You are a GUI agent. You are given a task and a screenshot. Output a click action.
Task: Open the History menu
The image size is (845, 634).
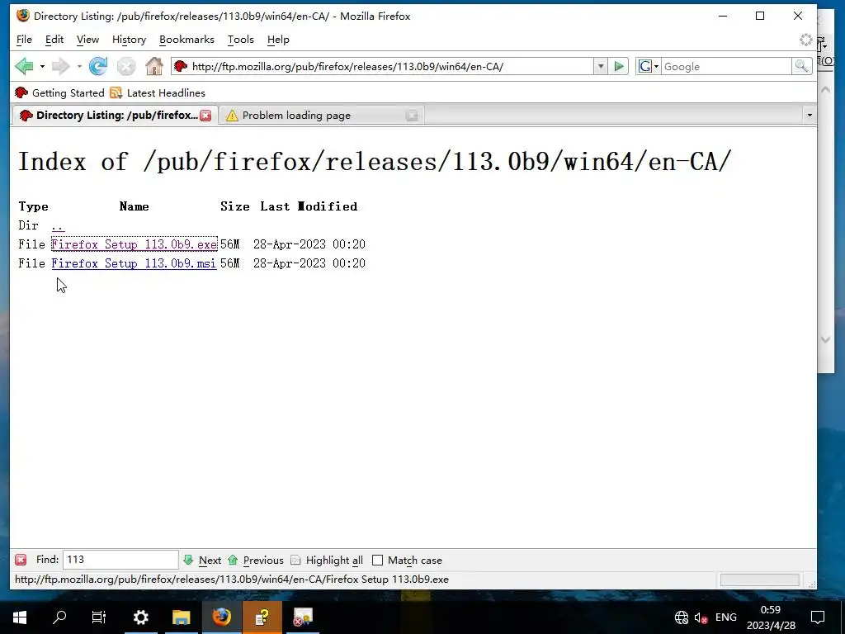pyautogui.click(x=129, y=40)
